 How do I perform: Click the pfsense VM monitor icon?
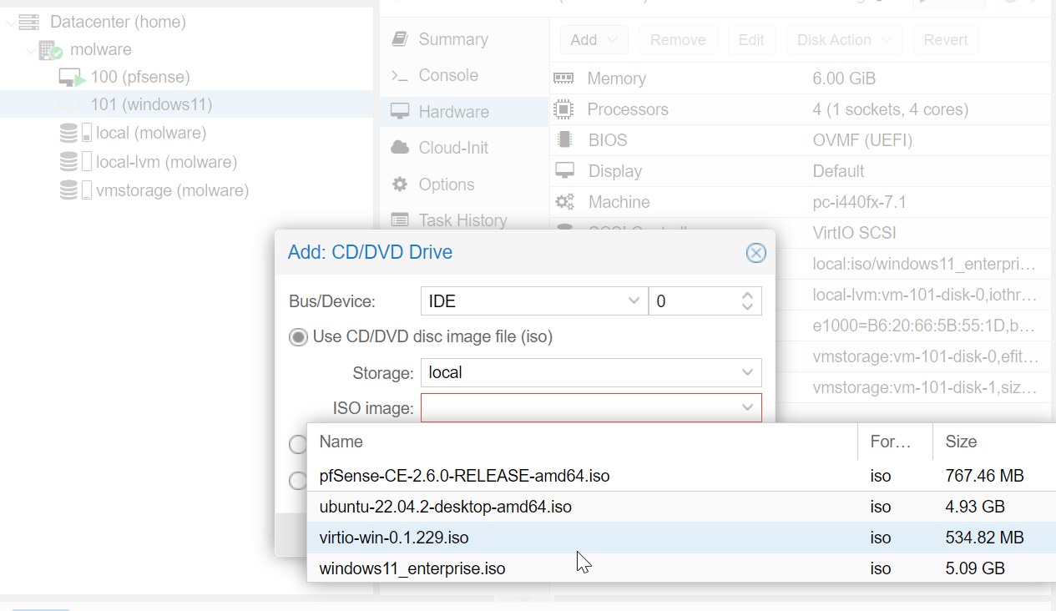pos(71,78)
